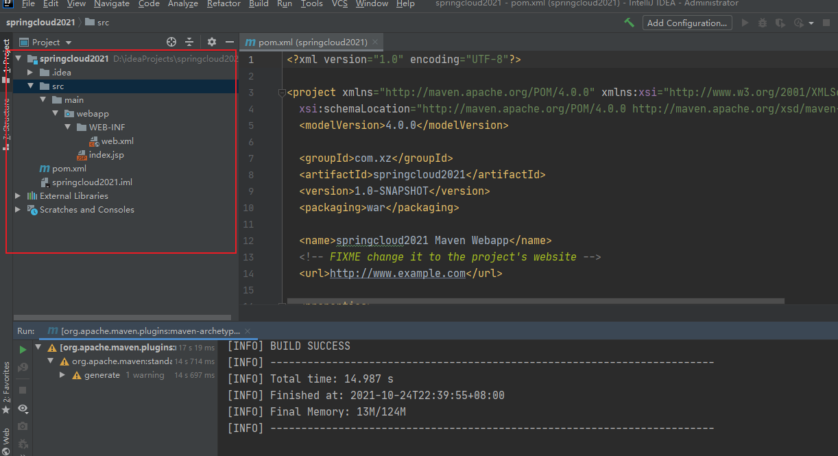Image resolution: width=838 pixels, height=456 pixels.
Task: Collapse the webapp folder arrow
Action: [55, 114]
